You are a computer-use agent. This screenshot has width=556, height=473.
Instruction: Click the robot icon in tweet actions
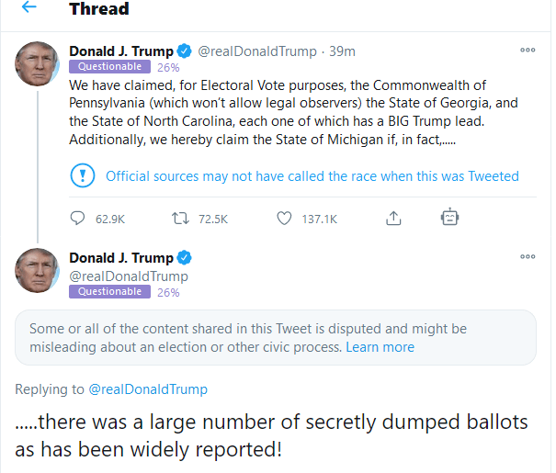pos(449,218)
